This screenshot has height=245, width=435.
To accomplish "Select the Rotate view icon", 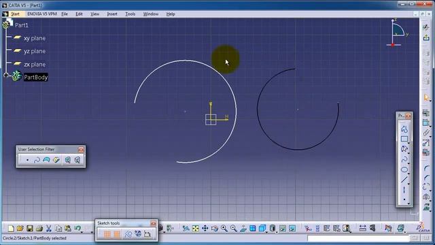I will click(x=215, y=229).
